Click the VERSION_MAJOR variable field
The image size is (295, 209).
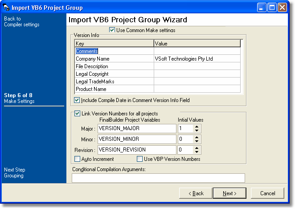137,128
